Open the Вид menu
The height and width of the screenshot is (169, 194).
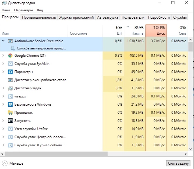[x=40, y=10]
